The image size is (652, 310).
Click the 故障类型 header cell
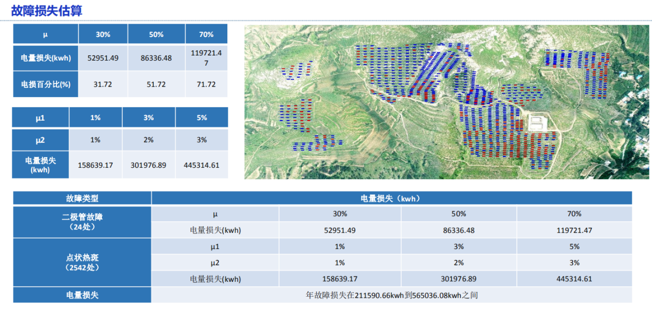click(82, 198)
